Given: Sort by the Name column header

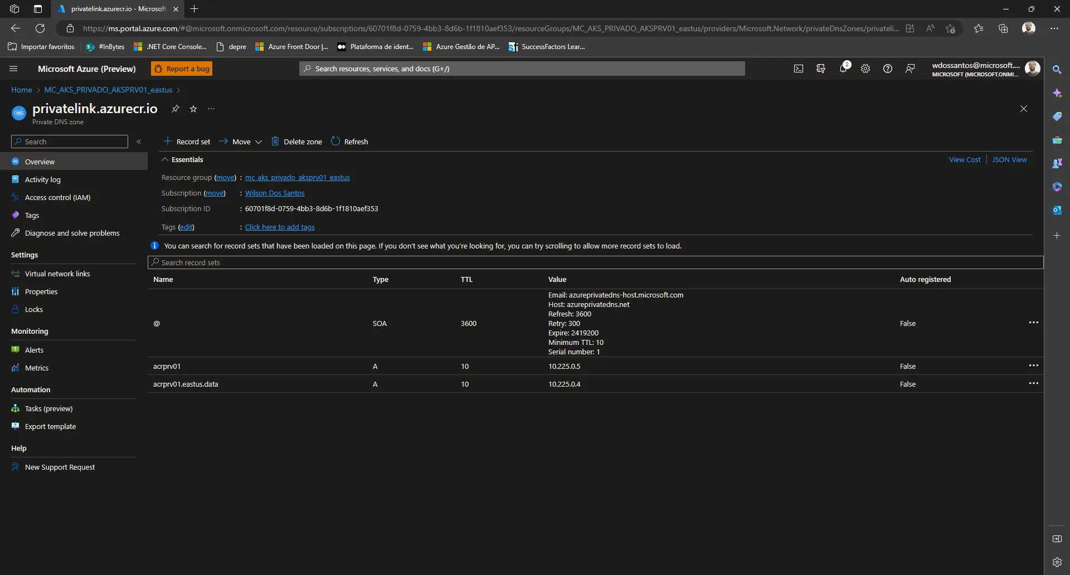Looking at the screenshot, I should 163,279.
